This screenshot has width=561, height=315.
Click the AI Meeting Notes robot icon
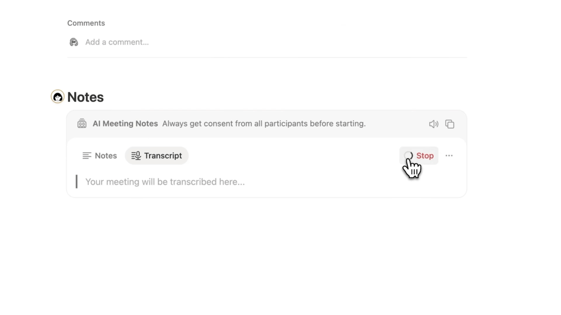point(82,124)
